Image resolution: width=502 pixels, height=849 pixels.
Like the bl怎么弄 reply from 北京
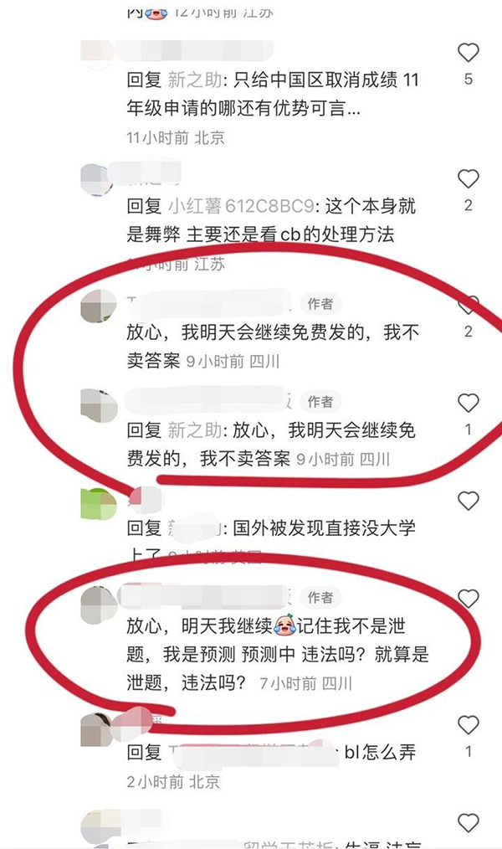[468, 725]
